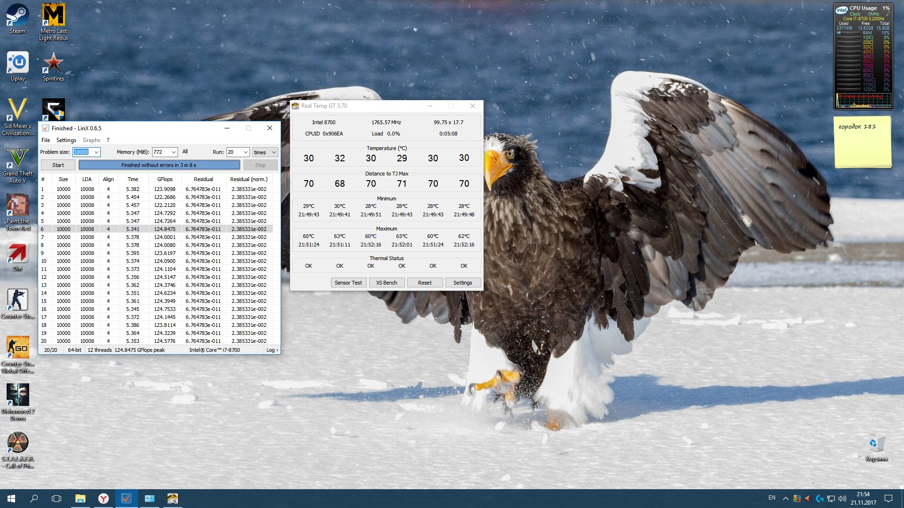Click the volume icon in system tray
Screen dimensions: 904x508
pyautogui.click(x=842, y=499)
